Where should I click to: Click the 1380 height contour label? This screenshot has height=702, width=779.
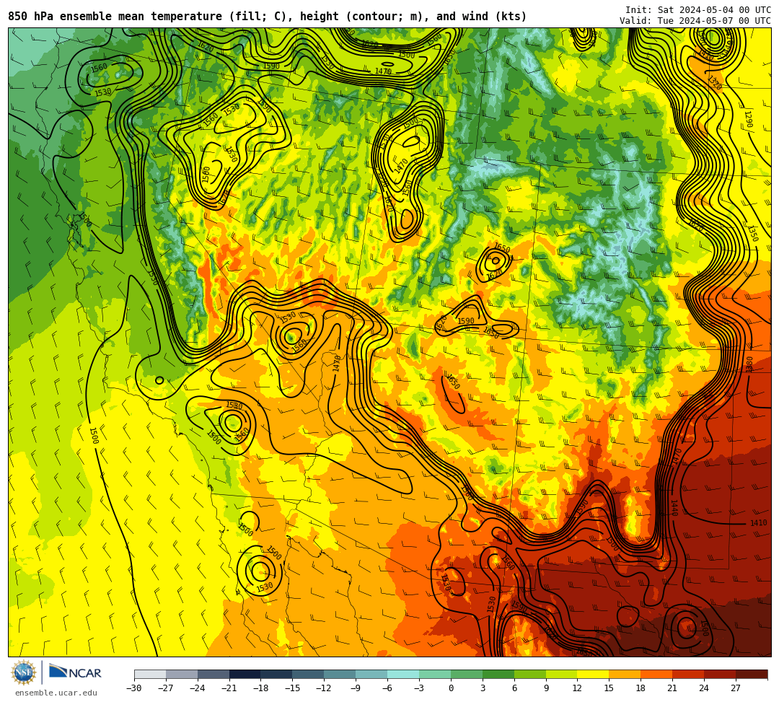click(749, 364)
